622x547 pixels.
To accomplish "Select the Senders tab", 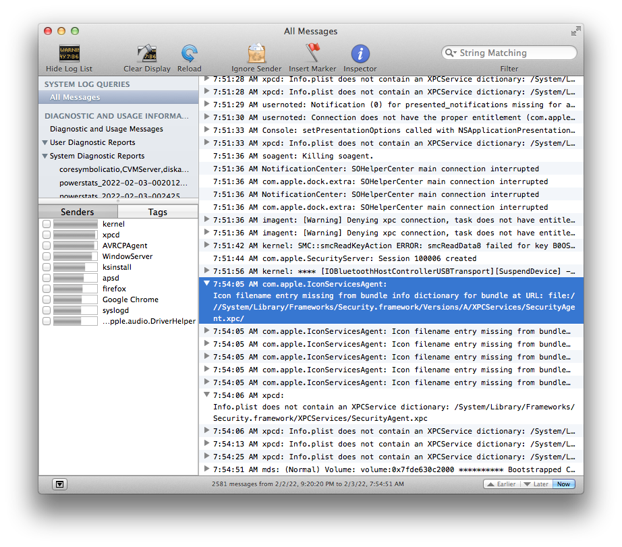I will [x=78, y=212].
